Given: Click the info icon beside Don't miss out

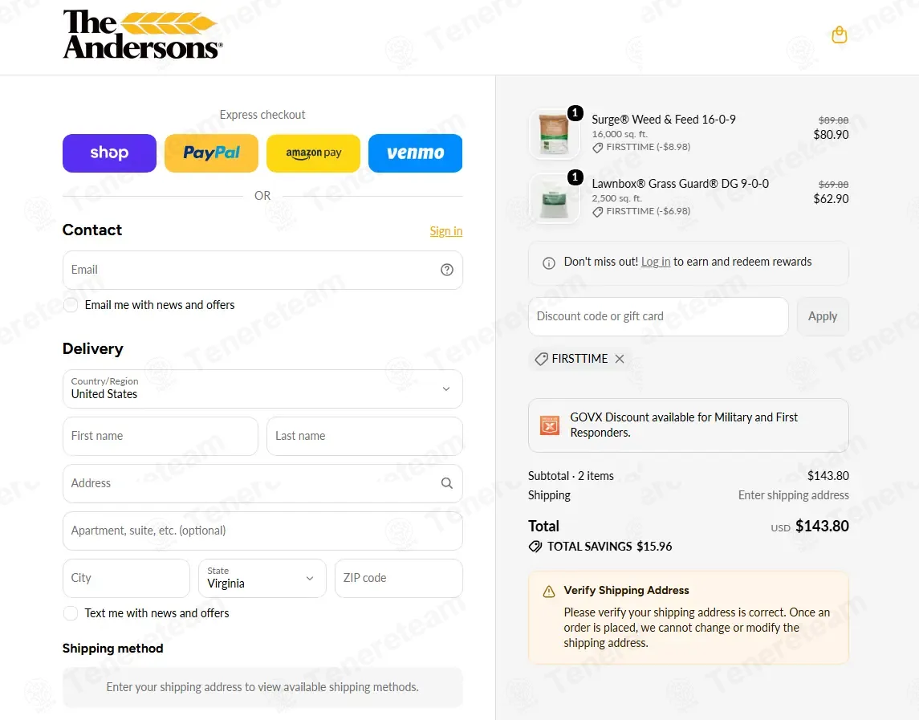Looking at the screenshot, I should pyautogui.click(x=548, y=262).
